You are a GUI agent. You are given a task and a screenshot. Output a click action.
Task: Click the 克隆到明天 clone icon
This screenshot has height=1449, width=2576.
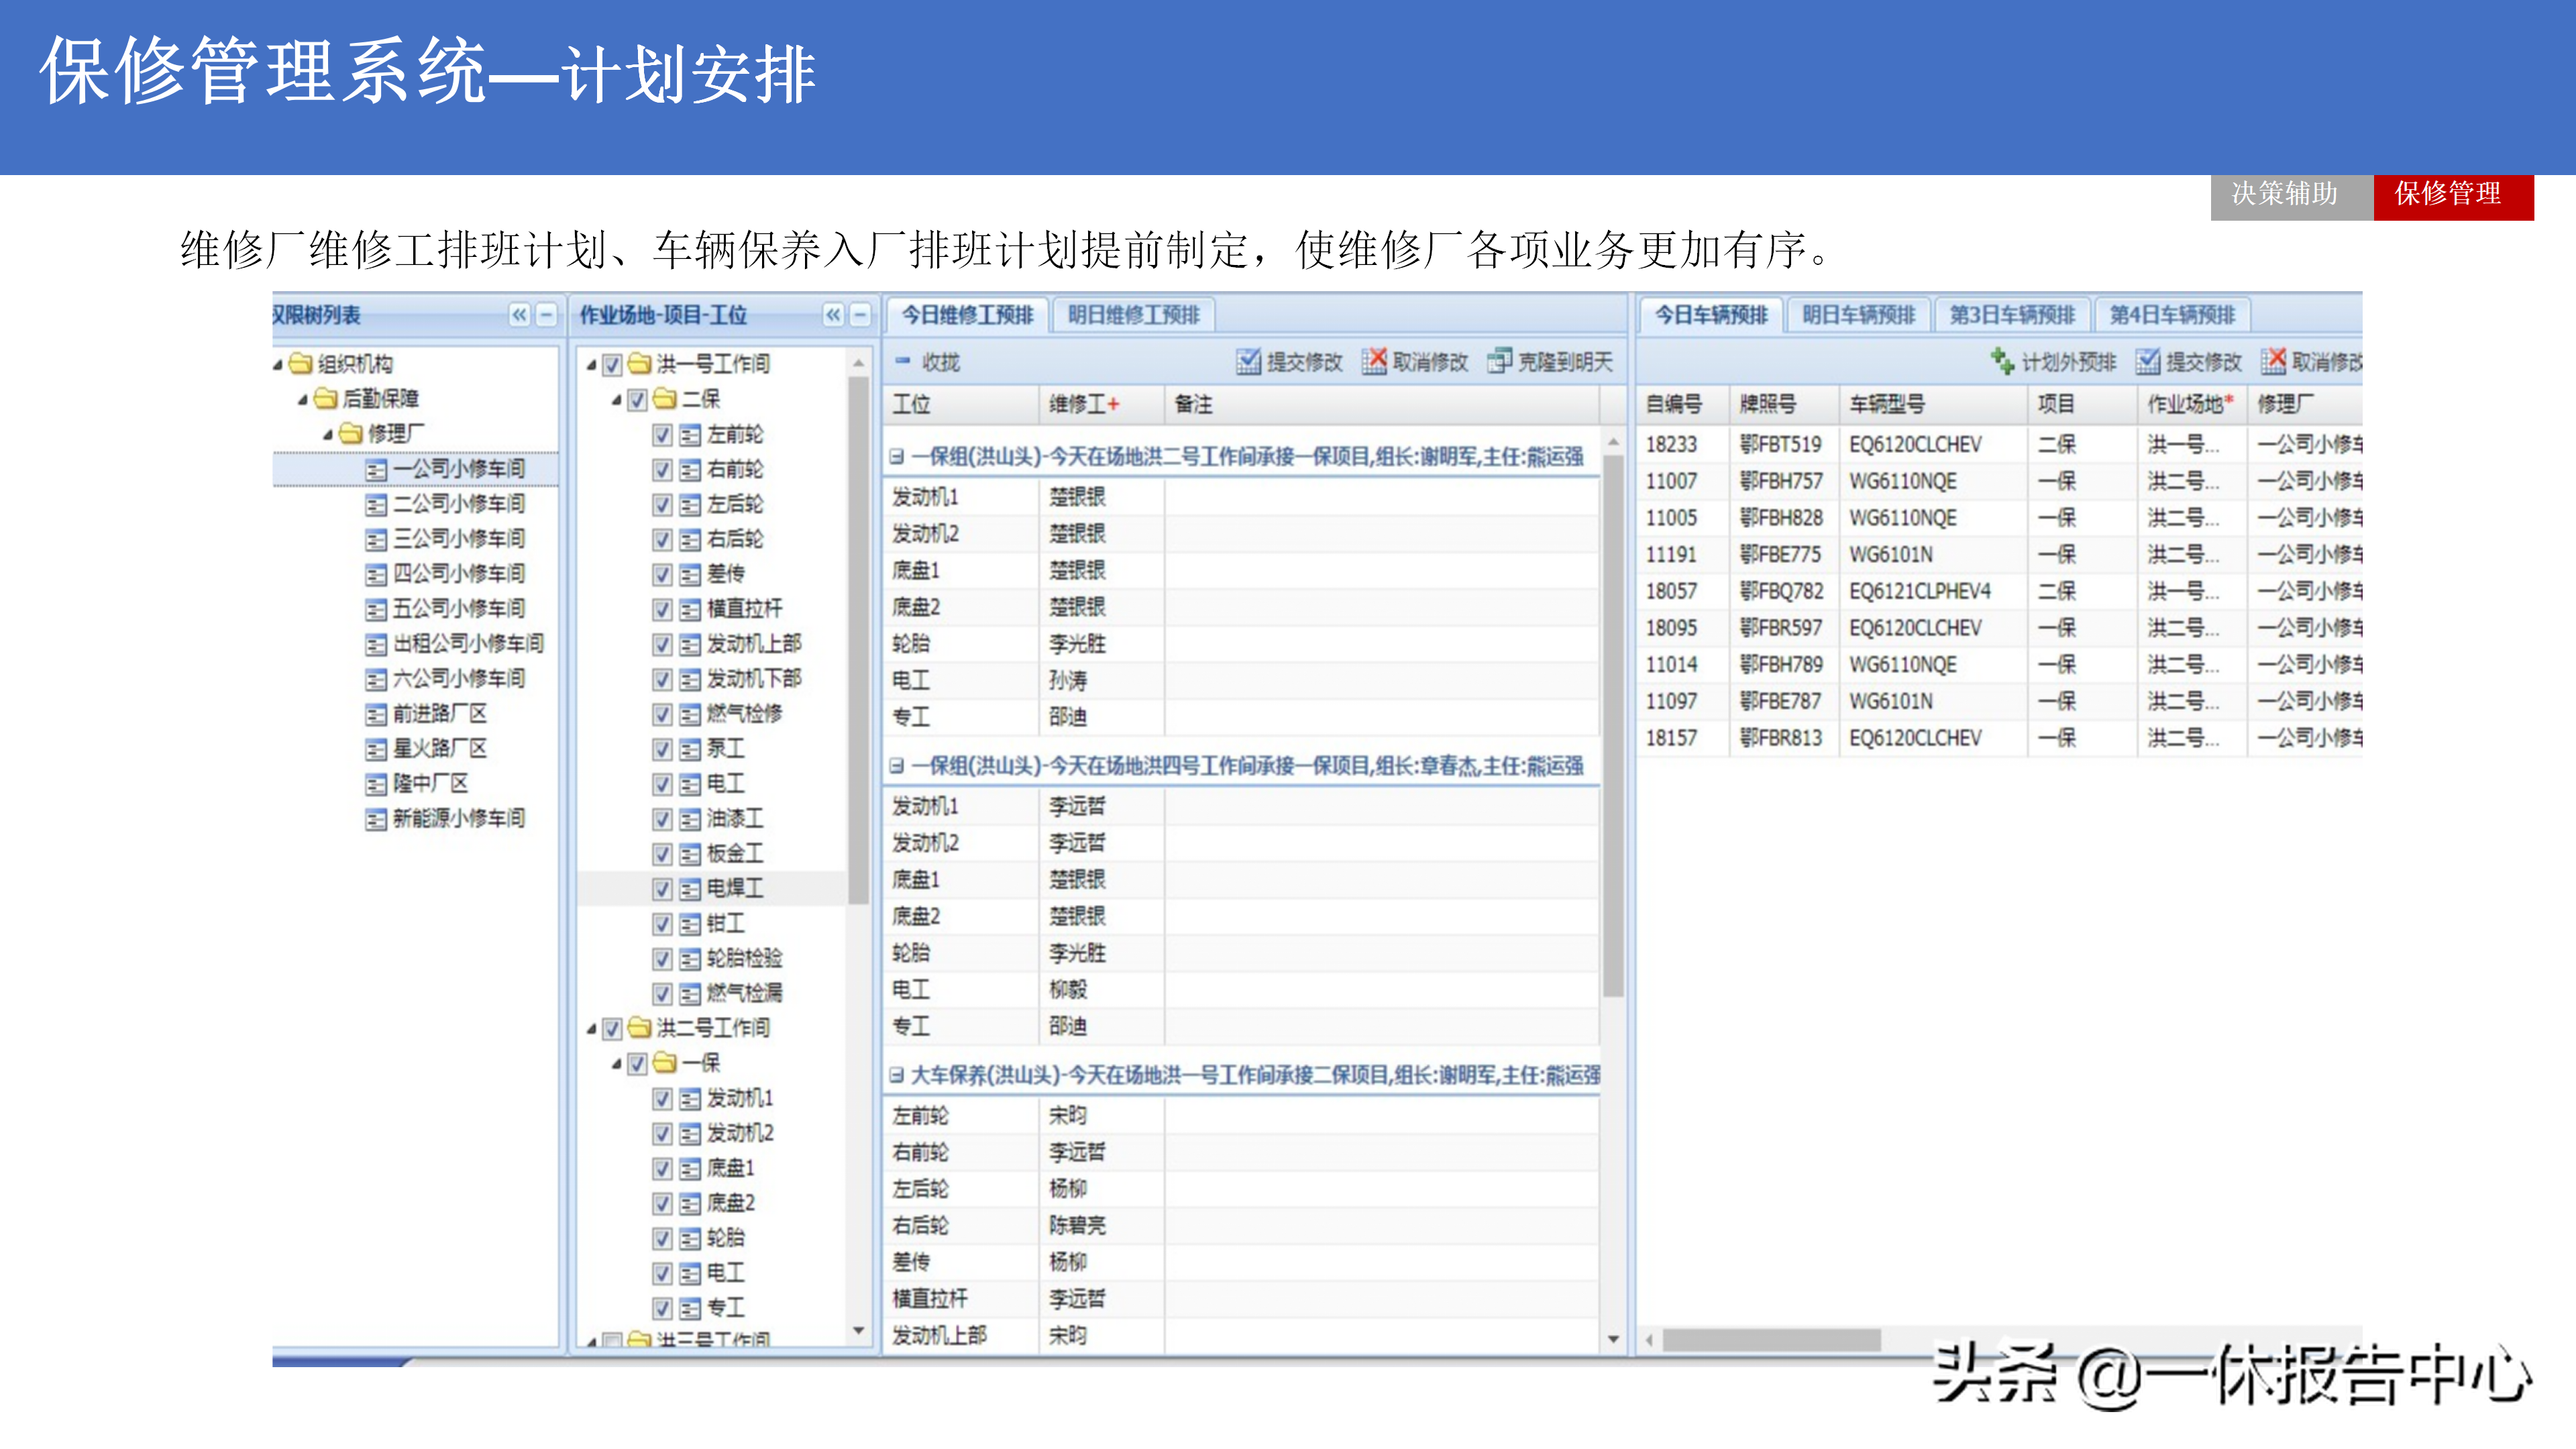pyautogui.click(x=1499, y=361)
